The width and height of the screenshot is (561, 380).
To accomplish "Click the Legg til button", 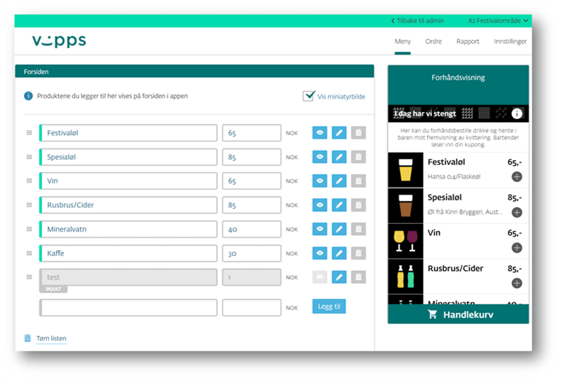I will click(x=329, y=307).
